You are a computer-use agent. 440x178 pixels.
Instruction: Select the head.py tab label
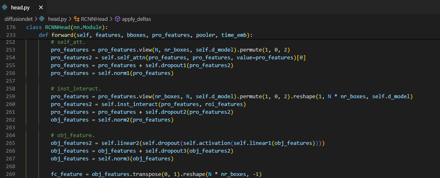[x=20, y=8]
